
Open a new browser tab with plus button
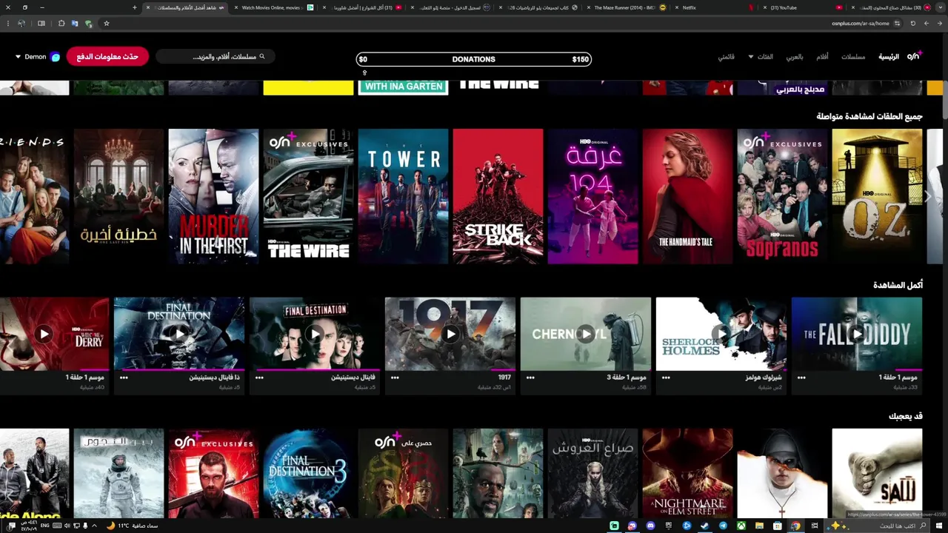pos(134,7)
